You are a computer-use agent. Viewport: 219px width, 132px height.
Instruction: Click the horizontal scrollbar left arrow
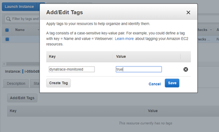point(4,64)
